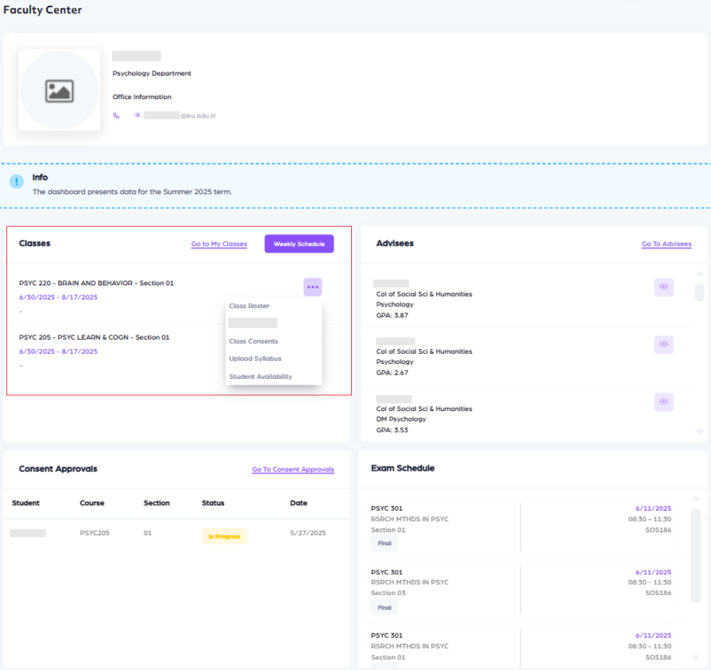The height and width of the screenshot is (670, 711).
Task: Follow the Go to My Classes link
Action: pyautogui.click(x=219, y=244)
